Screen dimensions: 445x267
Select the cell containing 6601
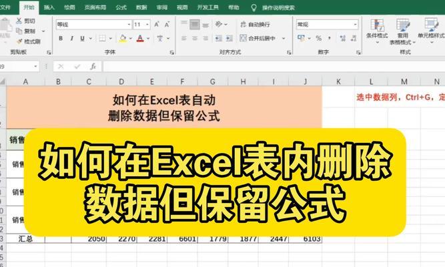(183, 239)
